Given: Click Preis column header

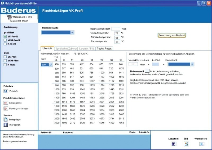Looking at the screenshot, I should coord(132,132).
